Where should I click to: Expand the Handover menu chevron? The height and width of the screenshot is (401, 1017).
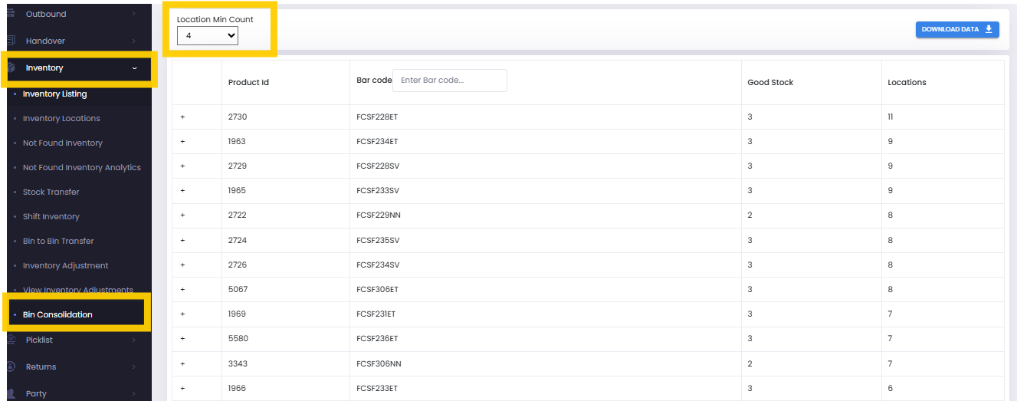coord(133,41)
